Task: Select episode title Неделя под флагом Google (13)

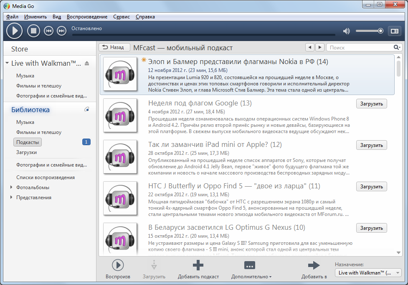Action: coord(200,103)
